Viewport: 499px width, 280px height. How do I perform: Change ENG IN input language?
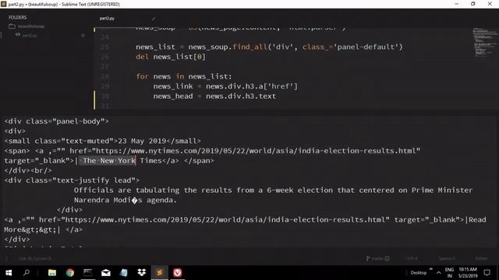449,273
